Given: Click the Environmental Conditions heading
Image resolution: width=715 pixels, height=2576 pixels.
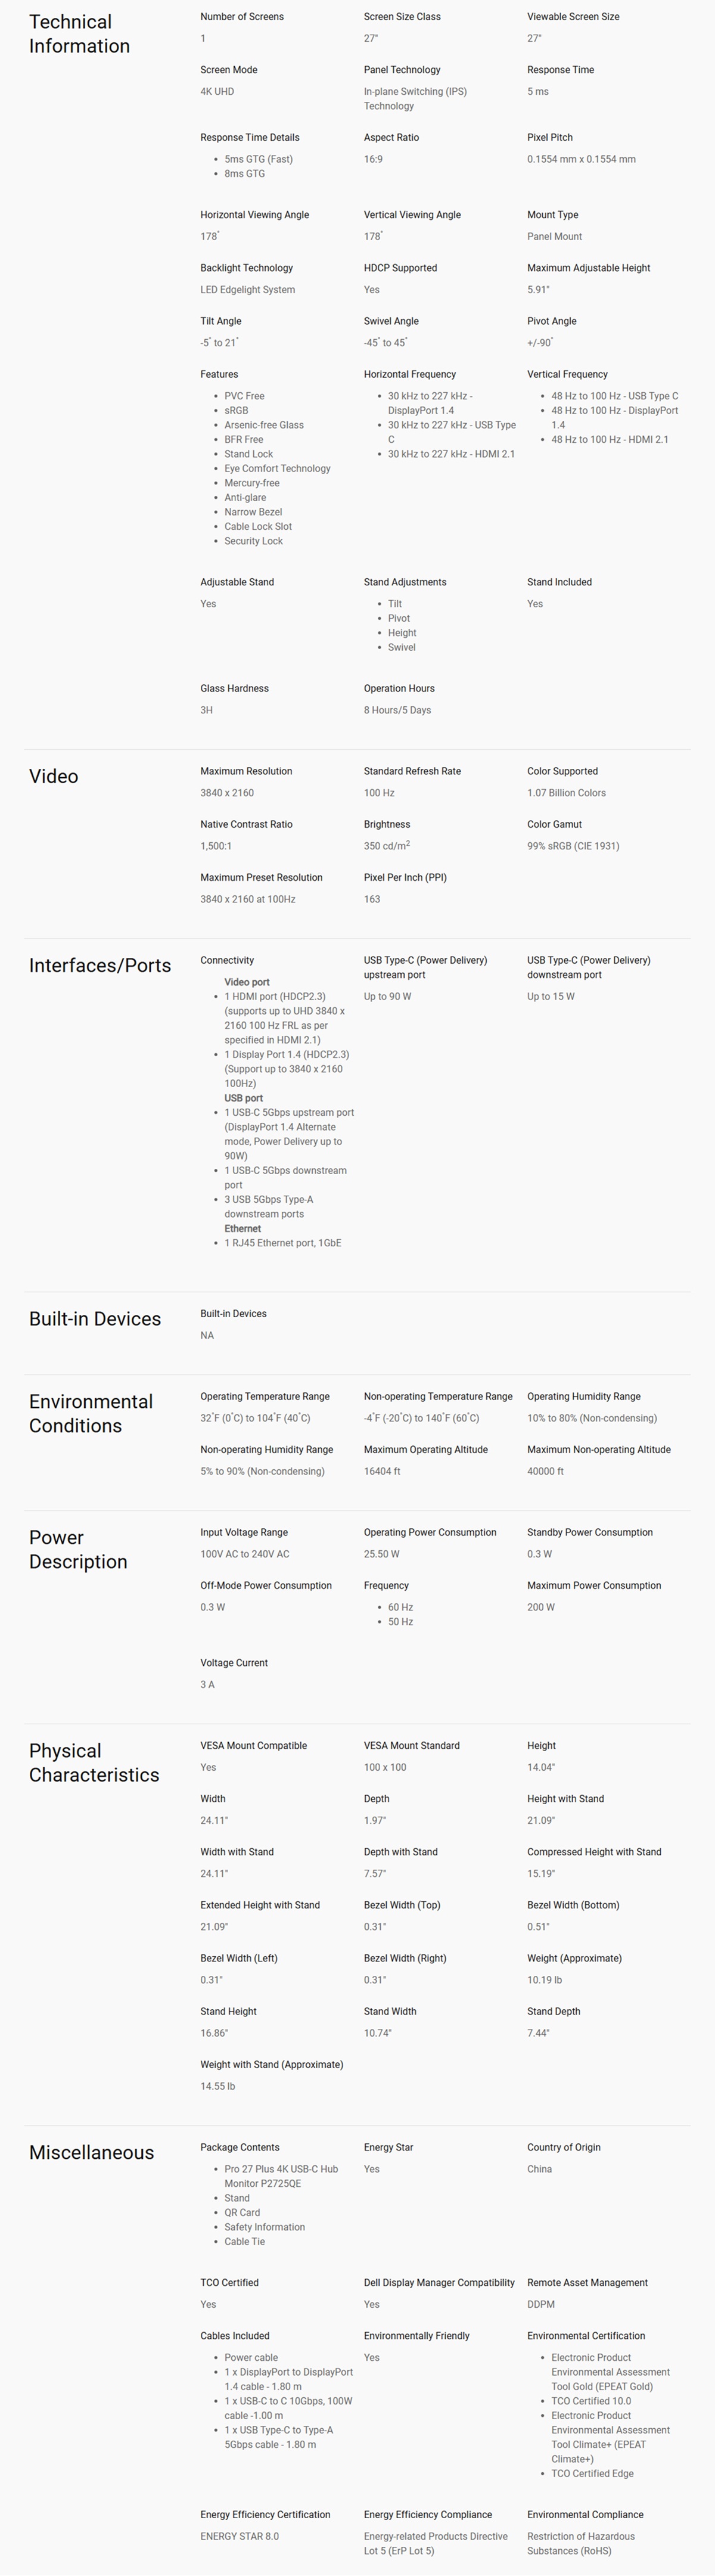Looking at the screenshot, I should click(x=91, y=1413).
